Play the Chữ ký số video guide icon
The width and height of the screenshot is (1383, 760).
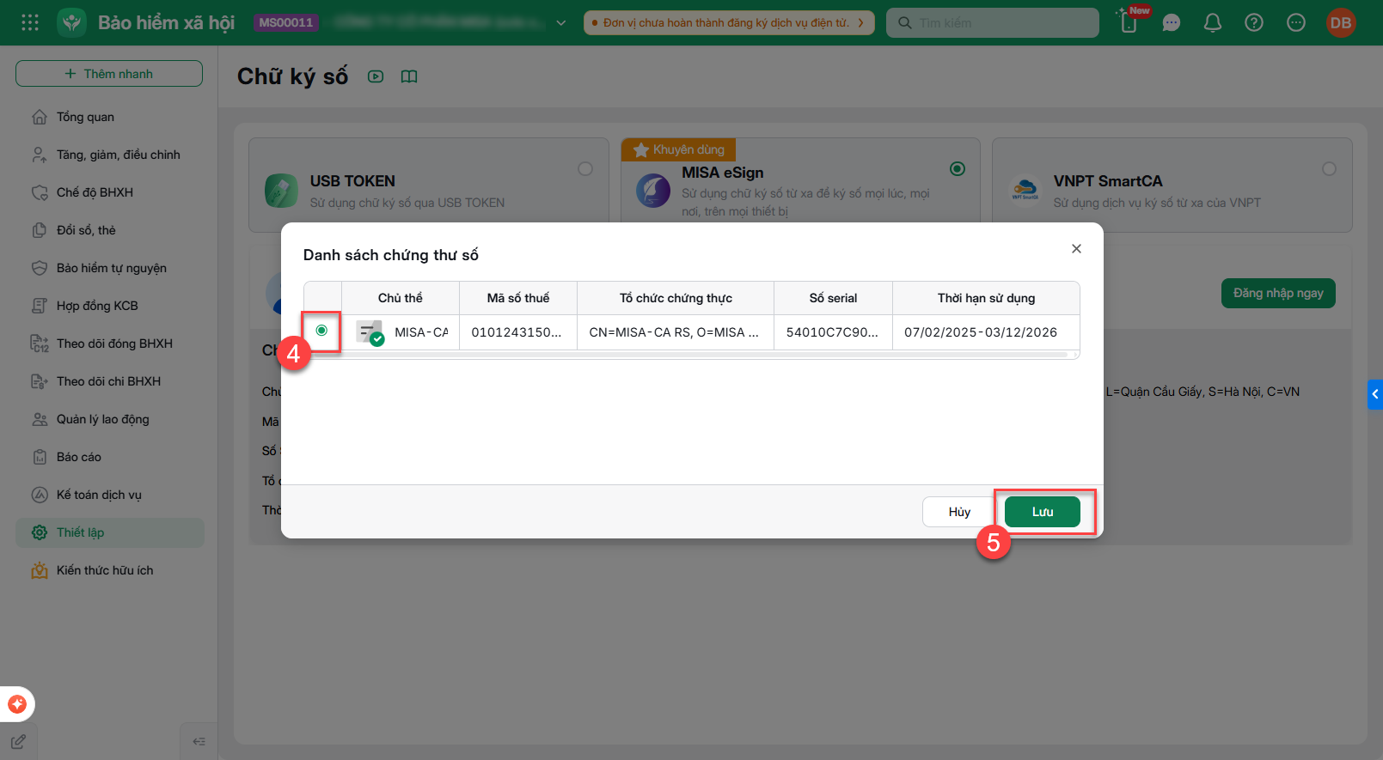pos(376,76)
